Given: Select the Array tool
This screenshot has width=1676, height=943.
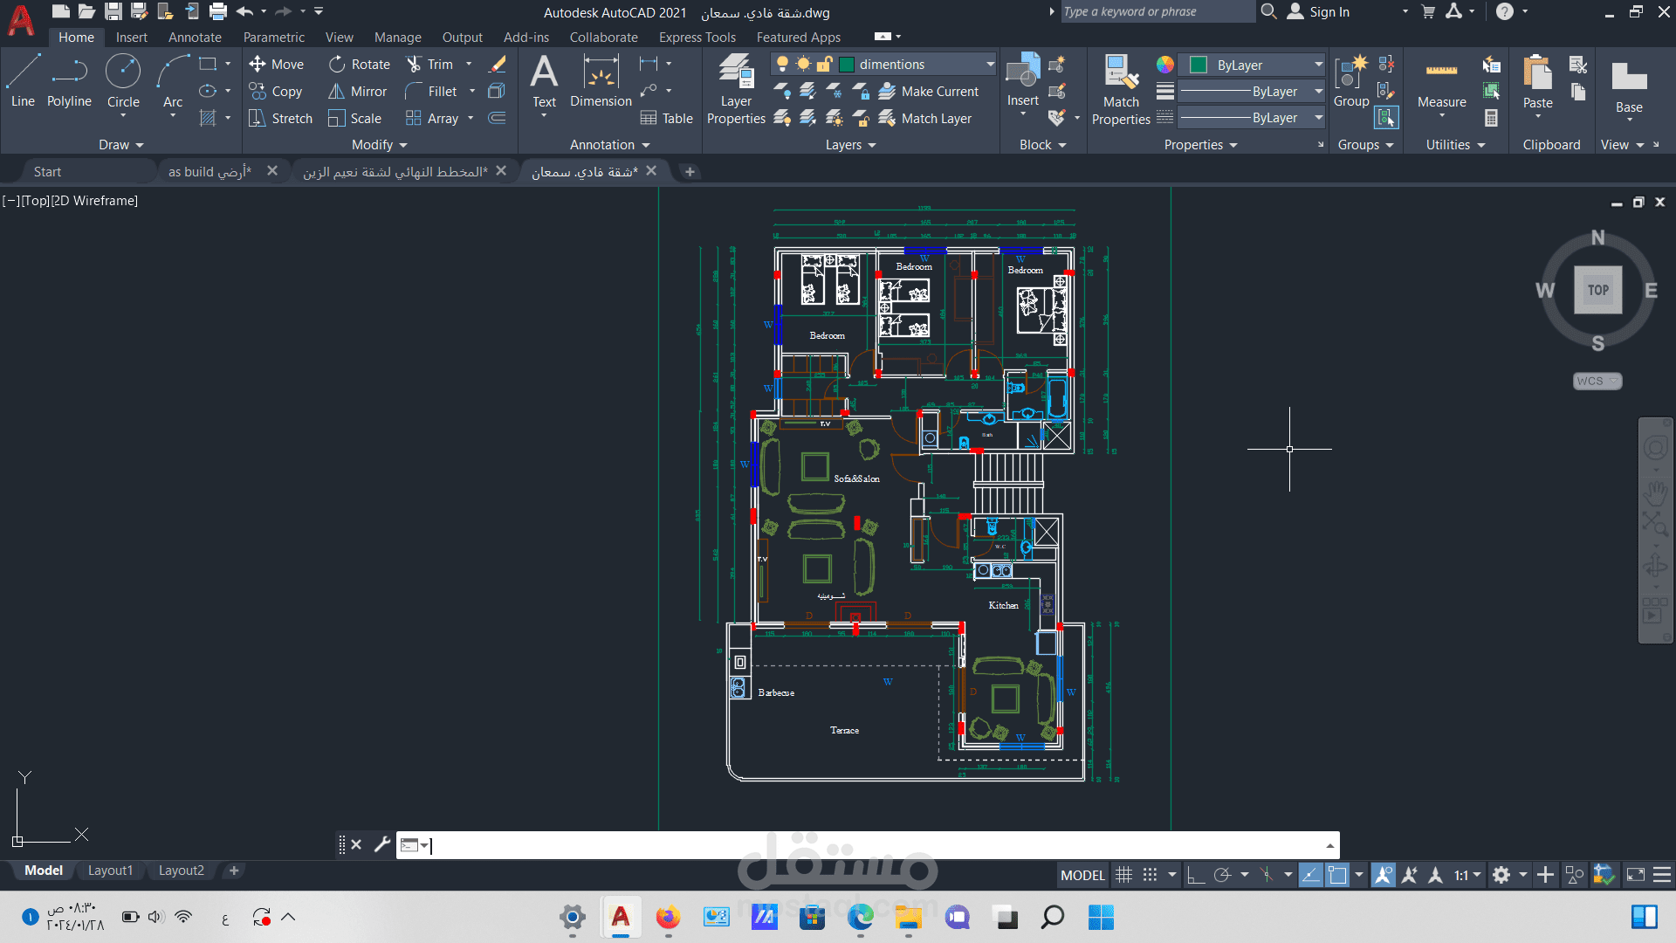Looking at the screenshot, I should 432,118.
